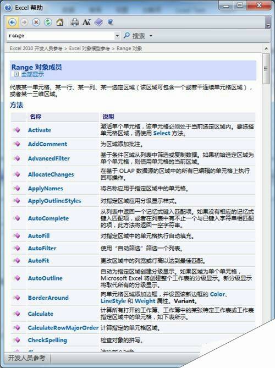Click the method icon beside Activate

click(16, 130)
